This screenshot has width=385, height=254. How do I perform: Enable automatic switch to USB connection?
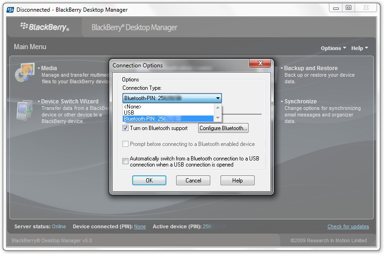[125, 161]
